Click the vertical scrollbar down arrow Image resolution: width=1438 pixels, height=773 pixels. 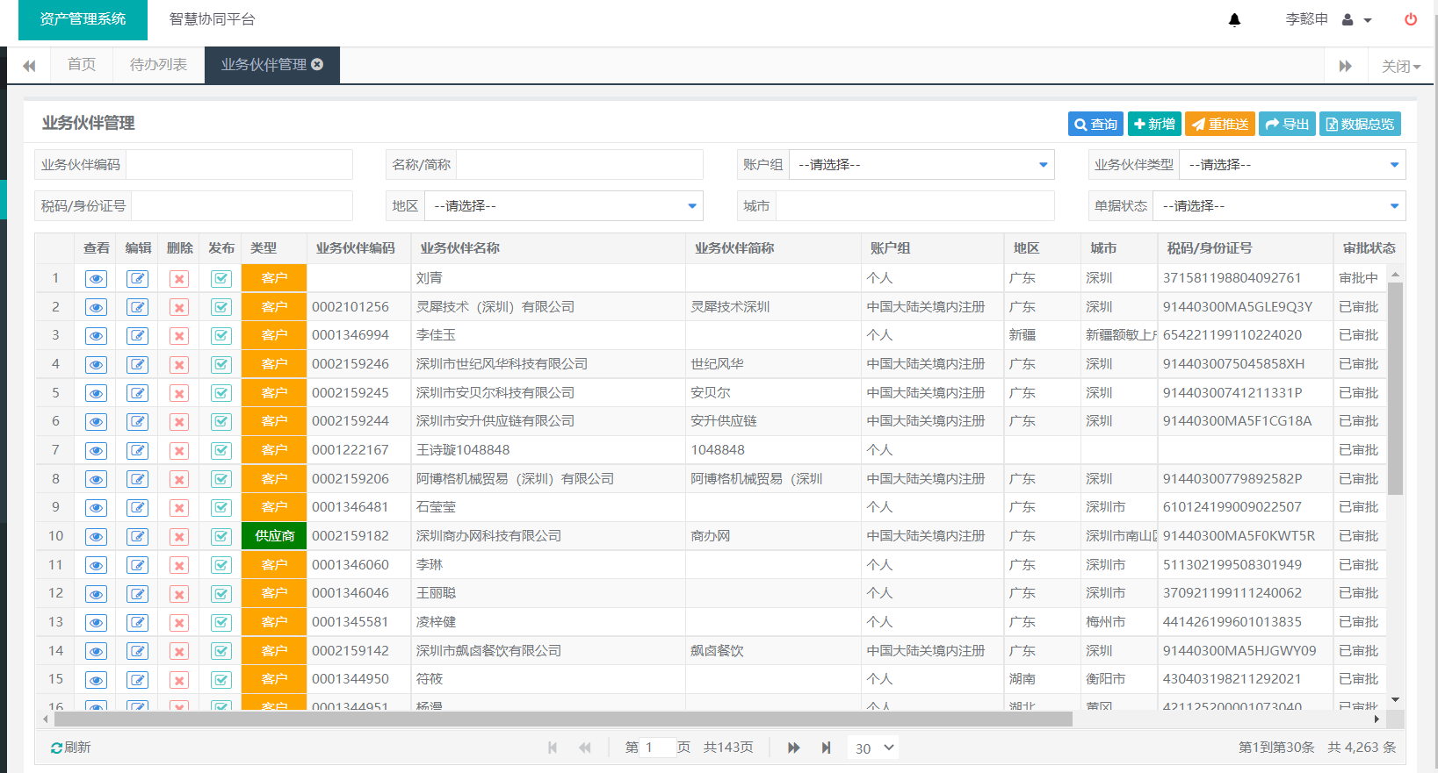[x=1395, y=699]
